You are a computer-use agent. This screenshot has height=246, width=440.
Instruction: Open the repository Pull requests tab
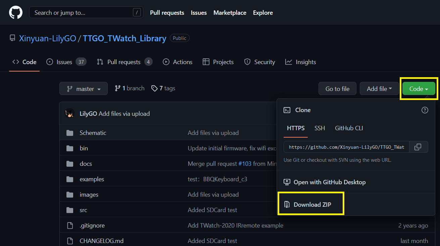[x=125, y=62]
